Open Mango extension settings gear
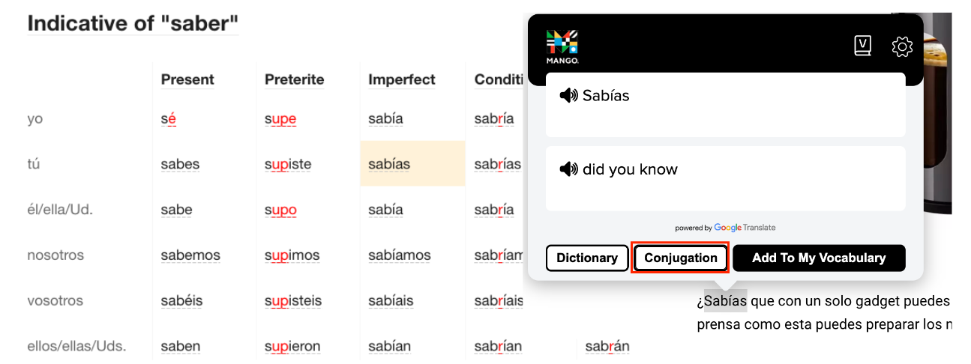The image size is (971, 364). tap(902, 46)
